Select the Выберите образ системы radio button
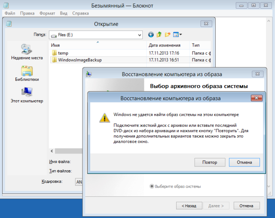 tap(152, 186)
